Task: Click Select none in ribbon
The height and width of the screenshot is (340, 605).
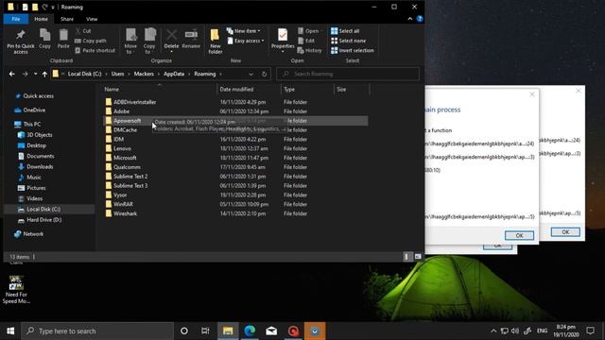Action: point(349,41)
